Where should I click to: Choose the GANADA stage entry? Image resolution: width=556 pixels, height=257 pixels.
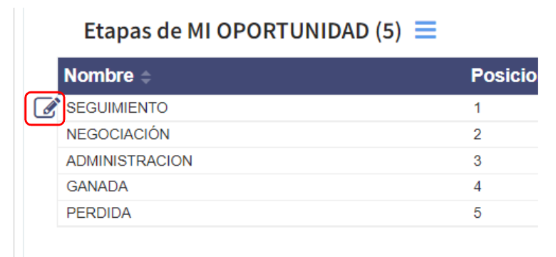coord(97,187)
